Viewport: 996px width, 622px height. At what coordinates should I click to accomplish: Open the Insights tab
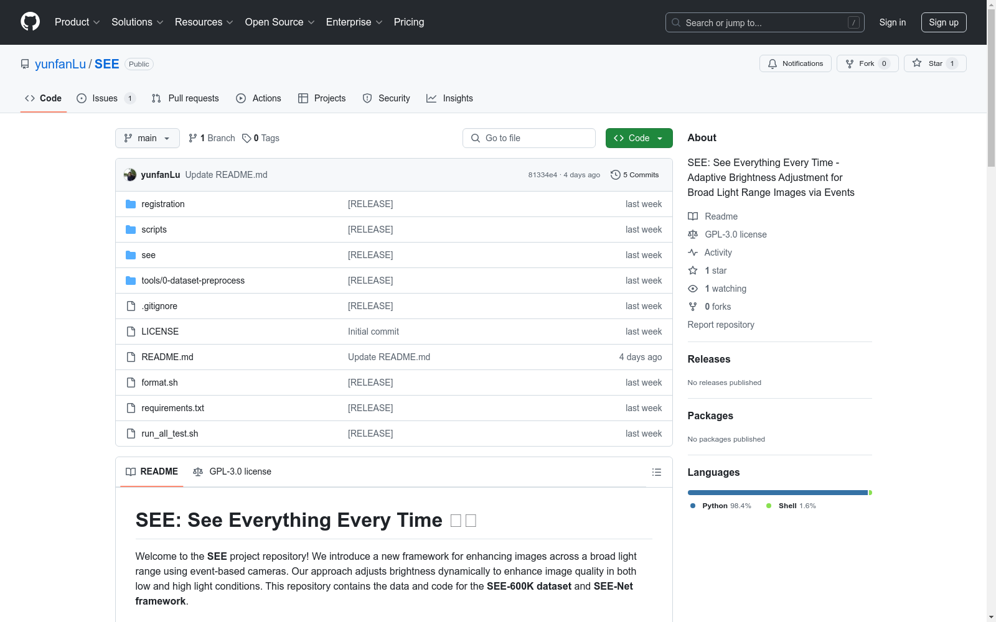click(449, 98)
